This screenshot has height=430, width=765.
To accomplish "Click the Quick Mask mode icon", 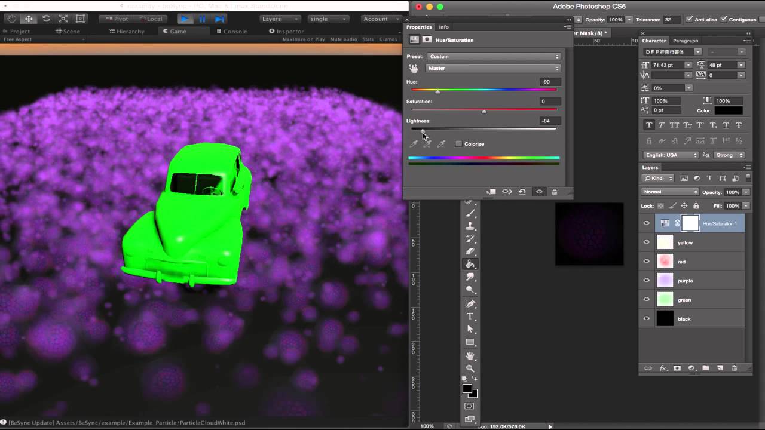I will click(470, 406).
